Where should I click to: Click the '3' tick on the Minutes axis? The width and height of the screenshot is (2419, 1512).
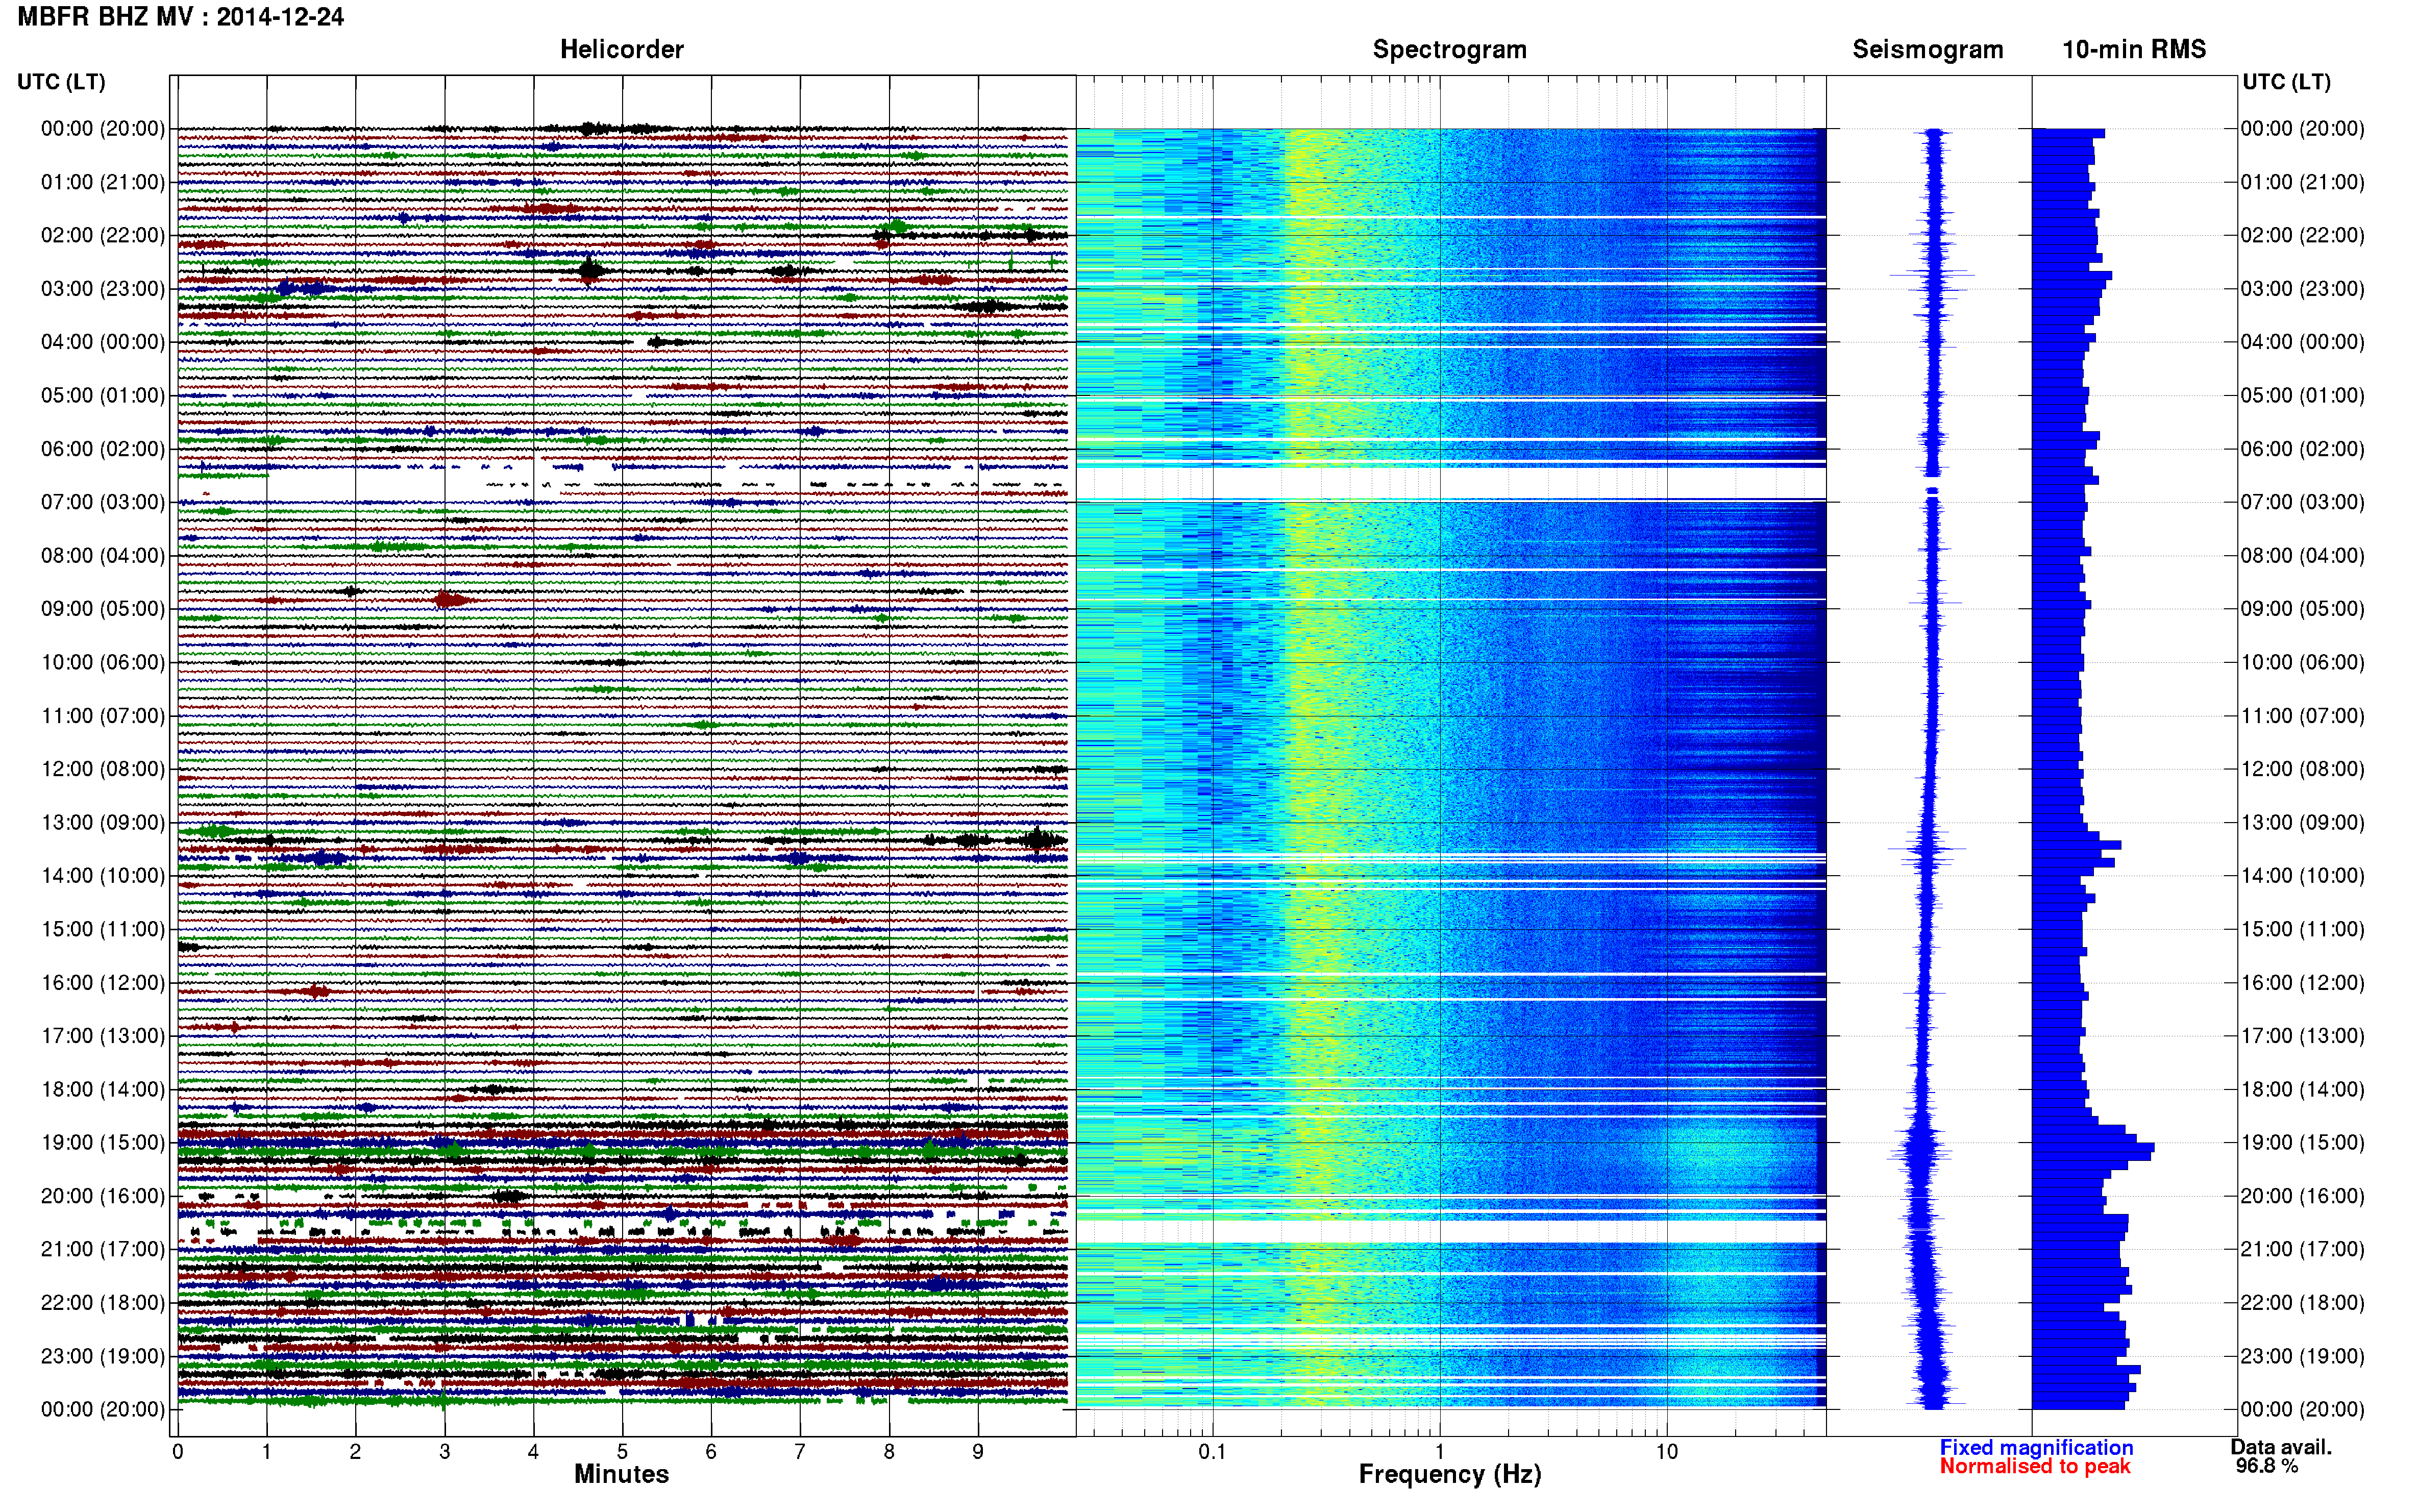[444, 1452]
